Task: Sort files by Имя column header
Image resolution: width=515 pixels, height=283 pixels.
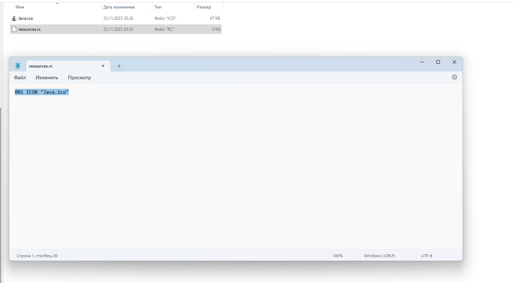Action: 20,7
